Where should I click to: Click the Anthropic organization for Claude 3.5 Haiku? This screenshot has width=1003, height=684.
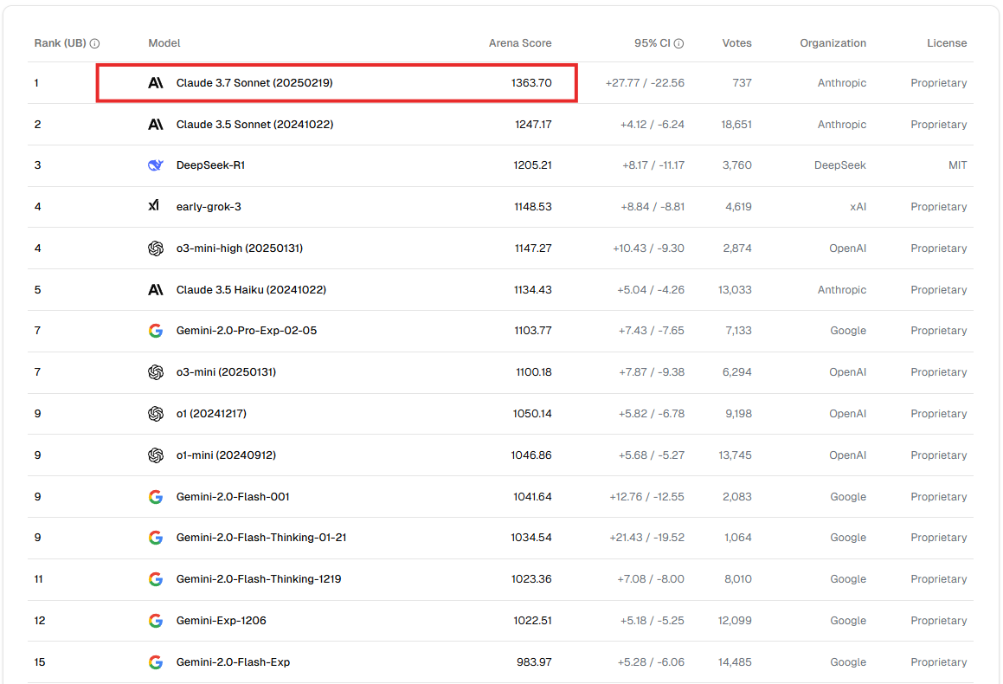tap(842, 290)
